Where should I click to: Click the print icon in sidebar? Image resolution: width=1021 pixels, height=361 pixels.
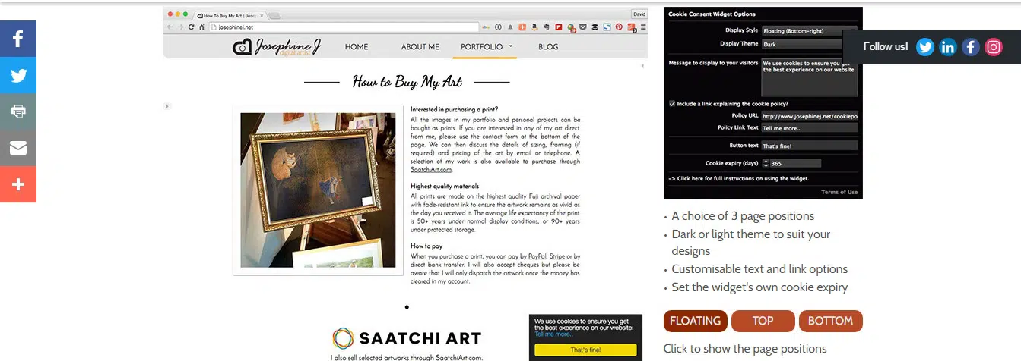point(18,111)
